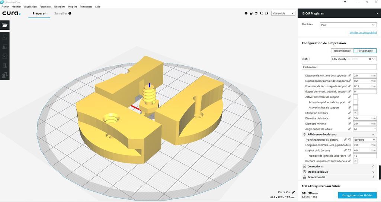
Task: Click link icon for Utilisation de tours
Action: click(x=350, y=113)
